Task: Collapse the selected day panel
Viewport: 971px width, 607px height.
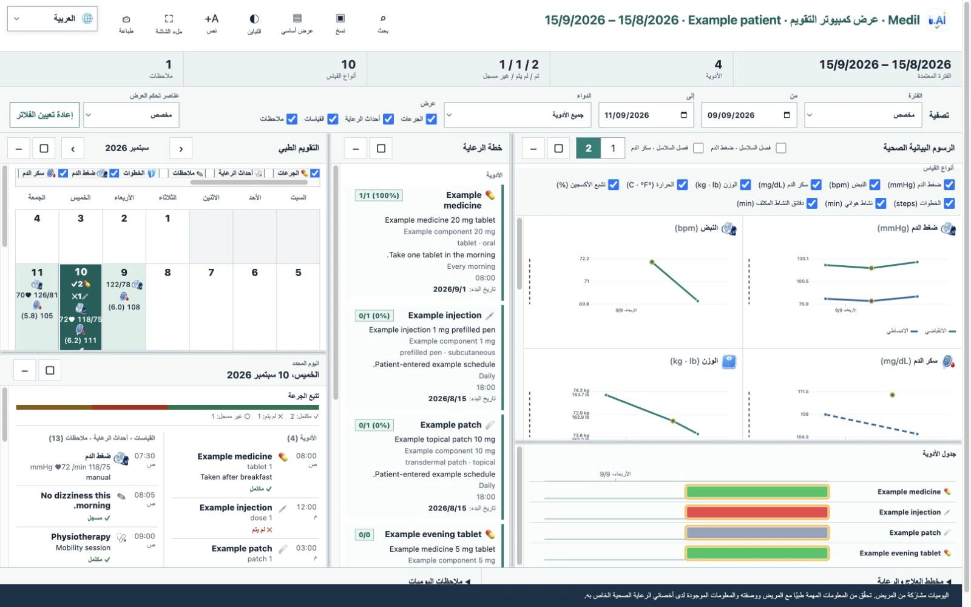Action: [24, 370]
